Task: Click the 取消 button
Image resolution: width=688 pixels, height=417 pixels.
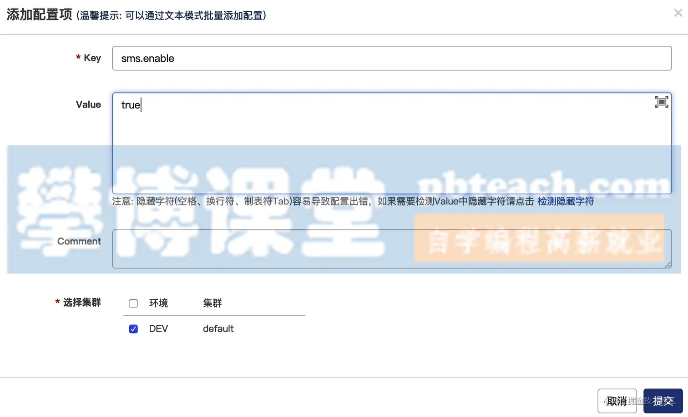Action: (x=617, y=401)
